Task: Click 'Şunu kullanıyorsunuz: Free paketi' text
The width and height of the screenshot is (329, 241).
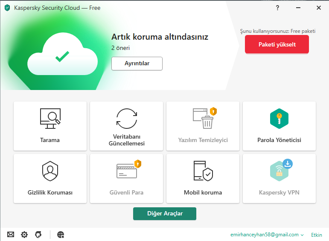Action: (278, 31)
